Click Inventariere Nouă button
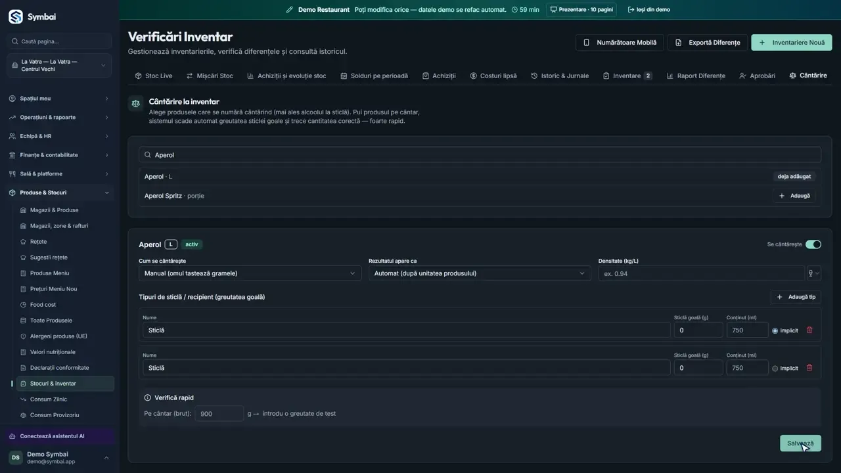The height and width of the screenshot is (473, 841). [x=792, y=43]
